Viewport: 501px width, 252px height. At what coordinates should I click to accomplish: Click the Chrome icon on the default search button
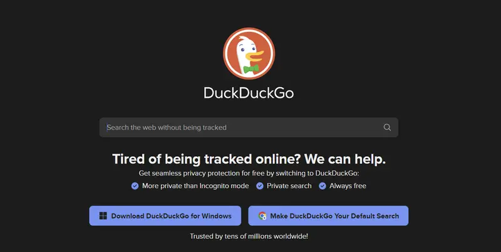262,216
